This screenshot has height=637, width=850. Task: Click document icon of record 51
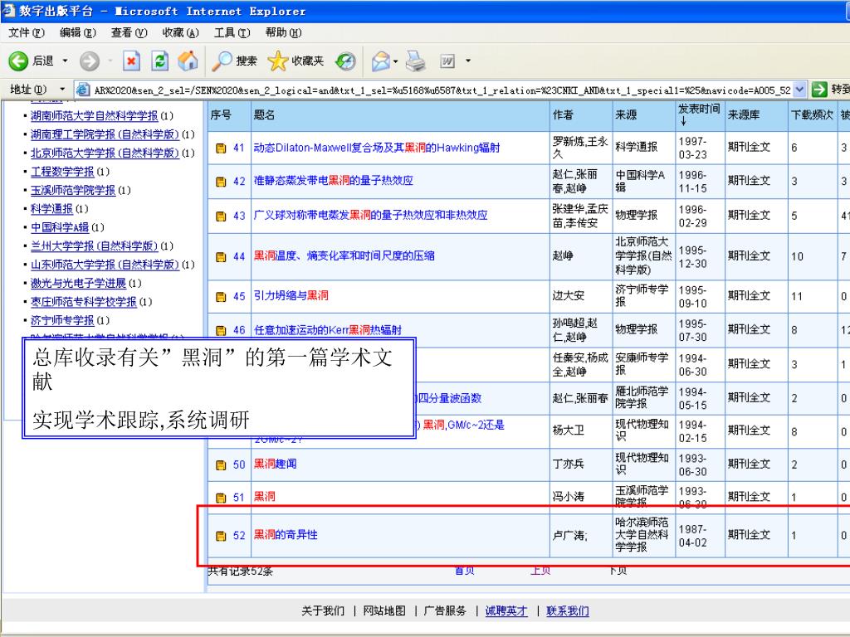coord(221,498)
